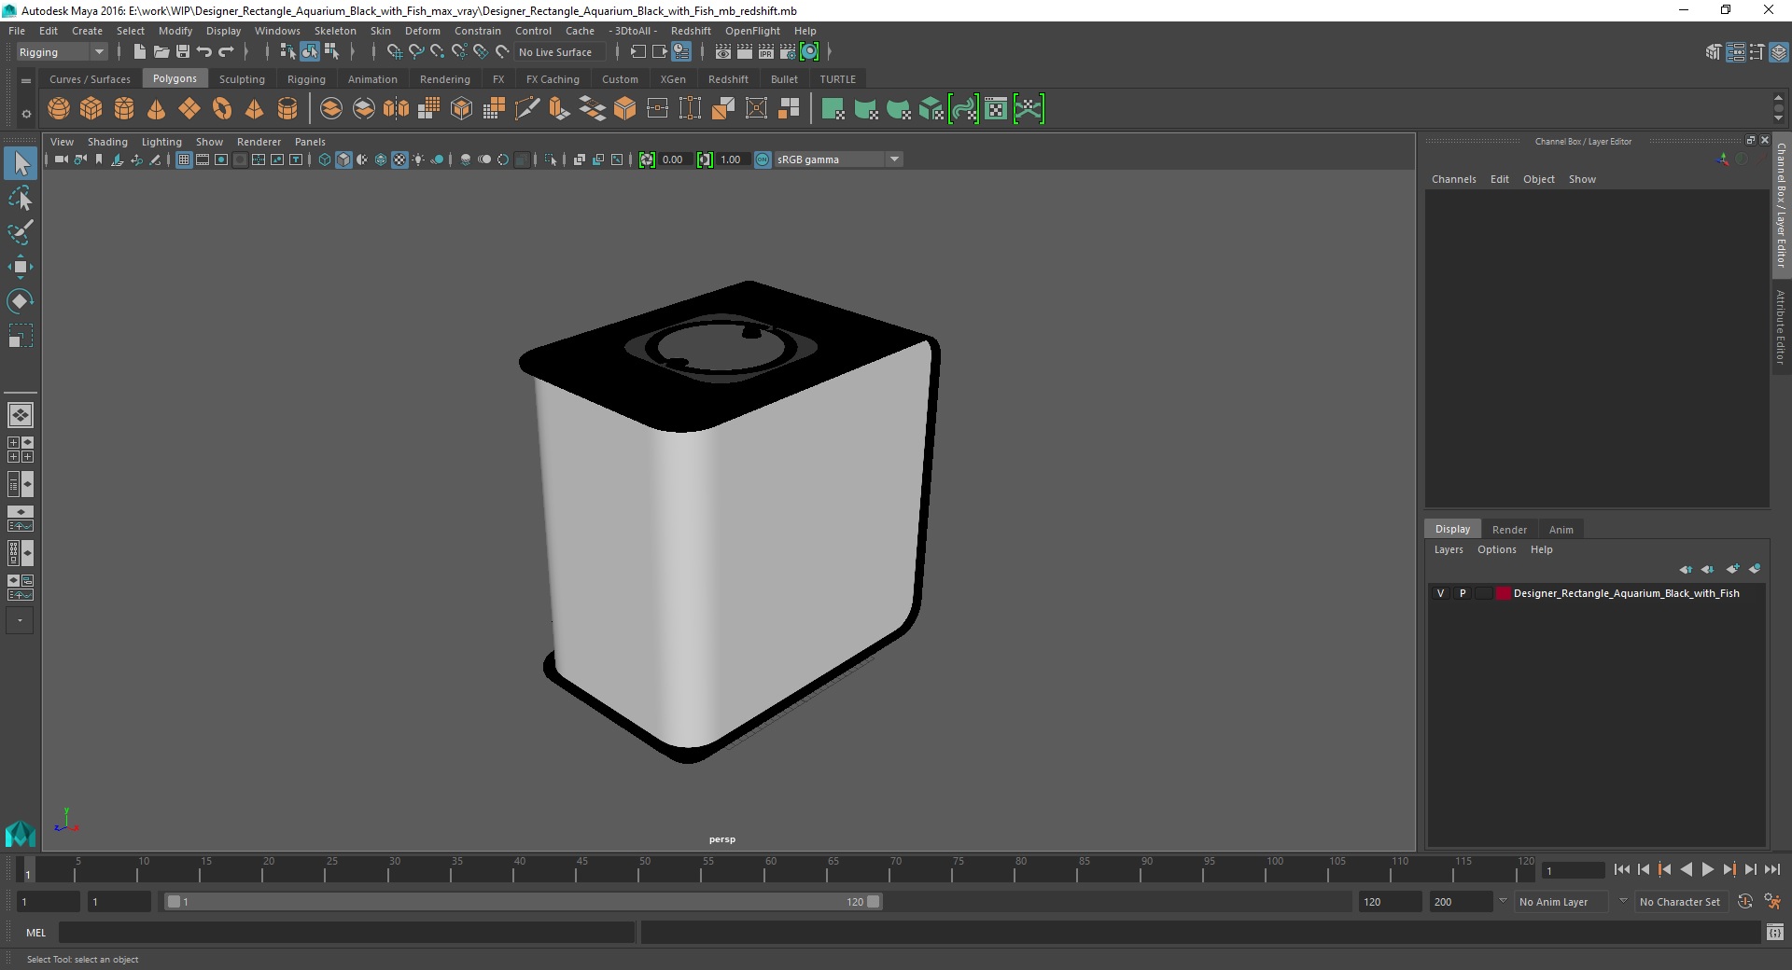Activate the Select tool arrow
This screenshot has width=1792, height=970.
coord(21,164)
